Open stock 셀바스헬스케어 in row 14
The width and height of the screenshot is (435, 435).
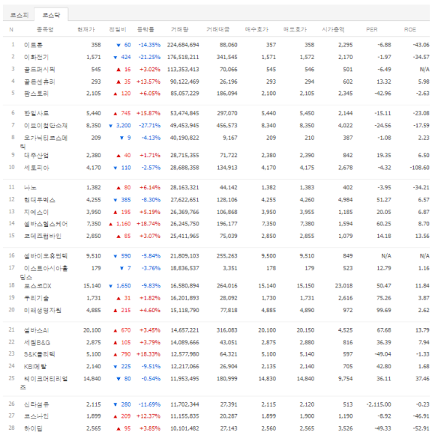coord(46,224)
